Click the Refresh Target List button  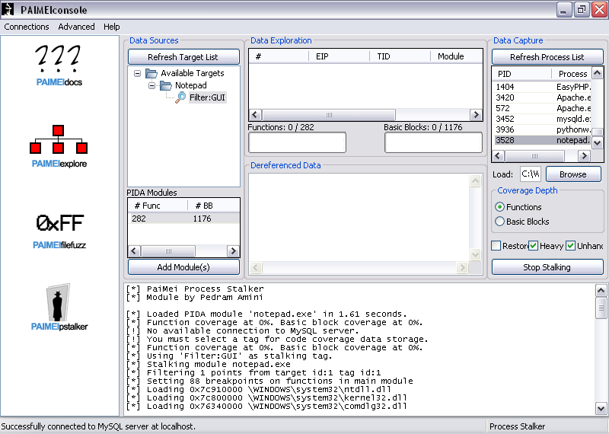[x=183, y=57]
